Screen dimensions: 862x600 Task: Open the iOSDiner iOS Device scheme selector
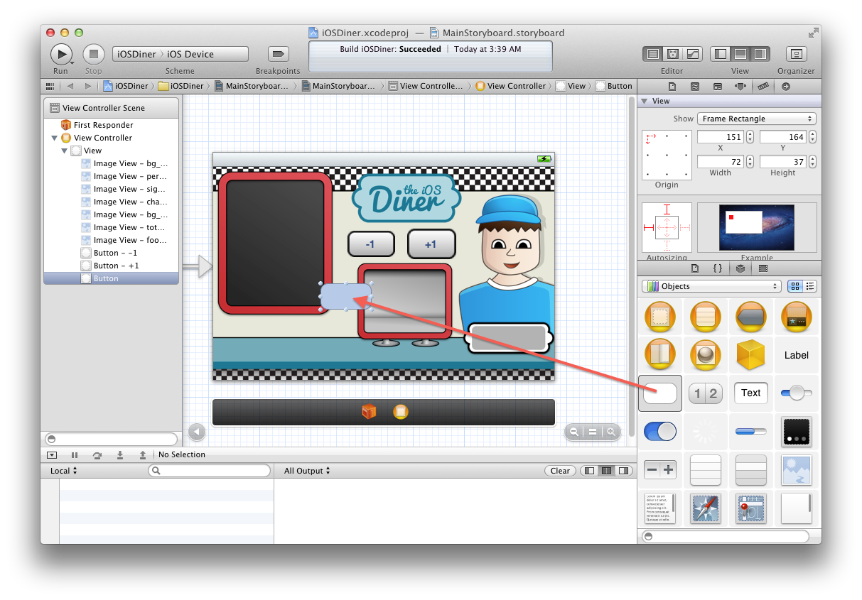pos(181,54)
